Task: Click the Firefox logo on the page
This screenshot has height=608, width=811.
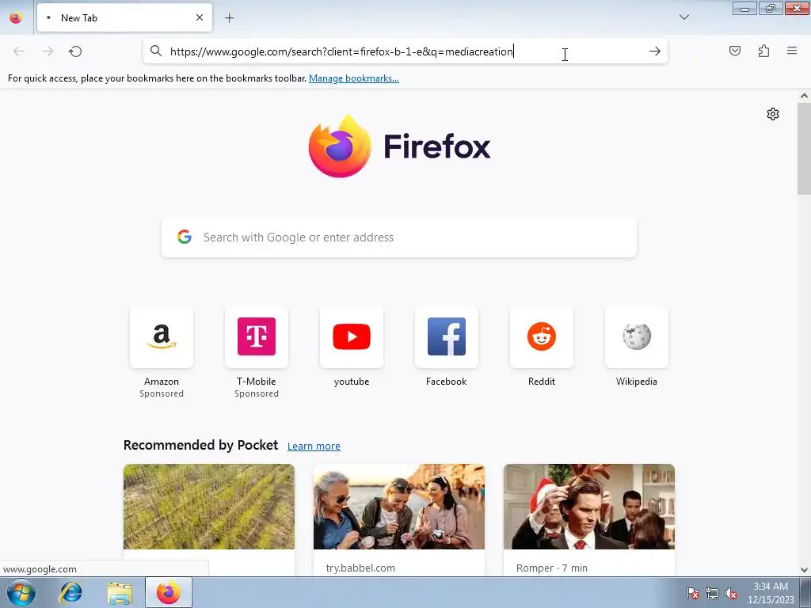Action: (x=339, y=146)
